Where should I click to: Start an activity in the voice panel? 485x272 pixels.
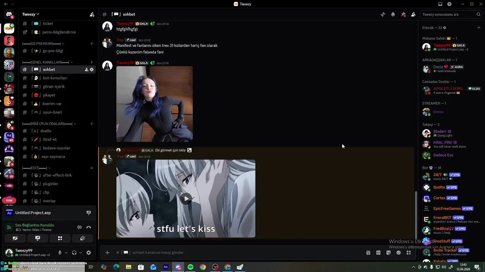click(x=60, y=238)
